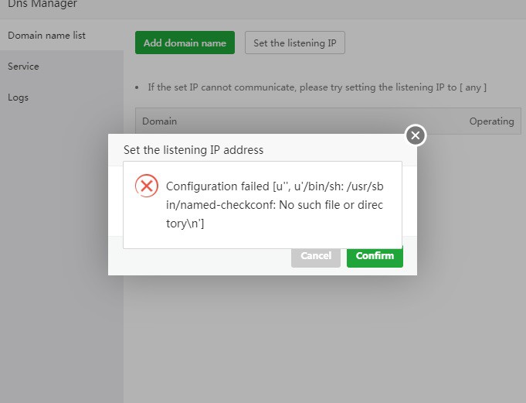Open the Service tab in sidebar

[23, 67]
